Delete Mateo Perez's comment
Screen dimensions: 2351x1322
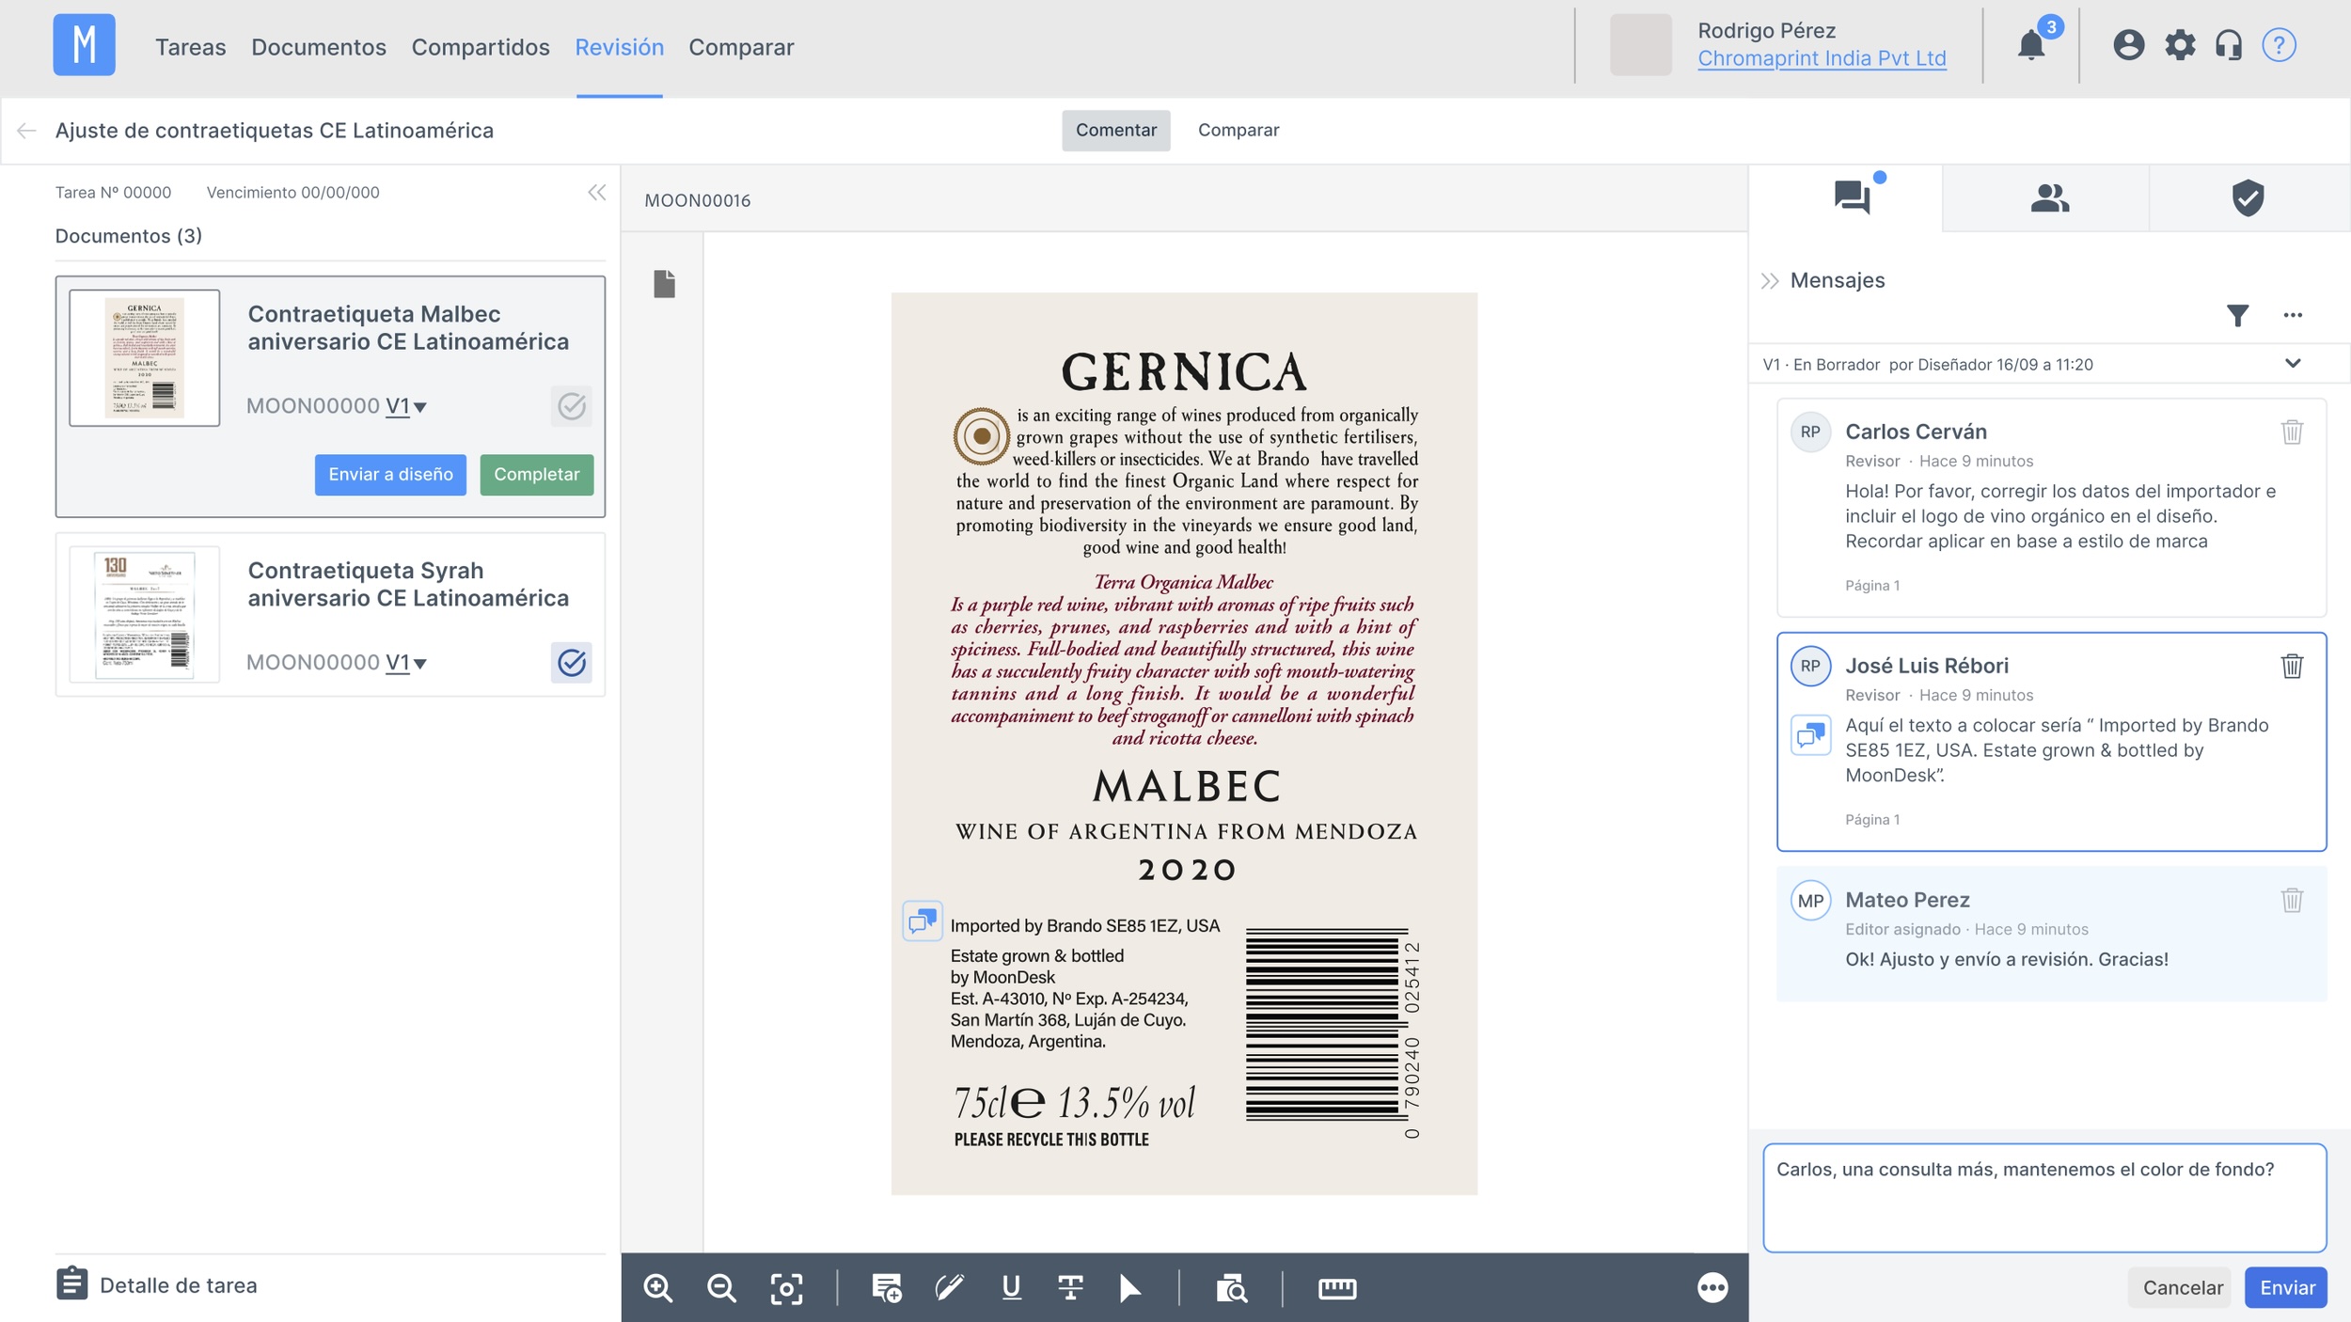pos(2292,900)
